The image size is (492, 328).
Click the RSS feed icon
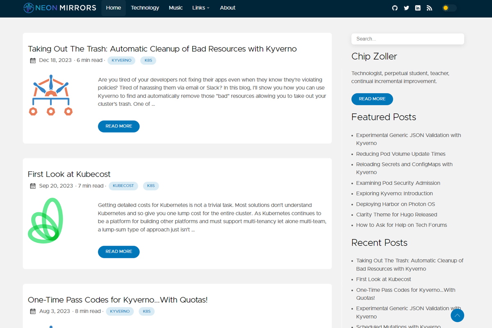(429, 8)
